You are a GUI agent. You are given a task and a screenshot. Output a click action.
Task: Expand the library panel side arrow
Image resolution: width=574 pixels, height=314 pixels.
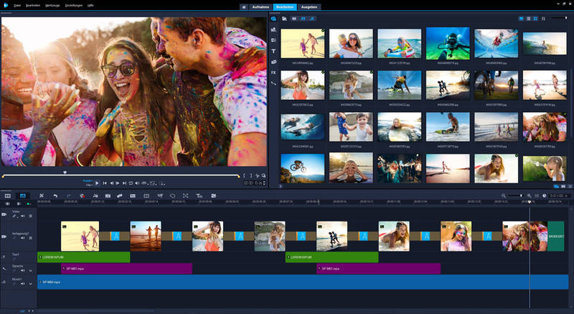pos(281,186)
